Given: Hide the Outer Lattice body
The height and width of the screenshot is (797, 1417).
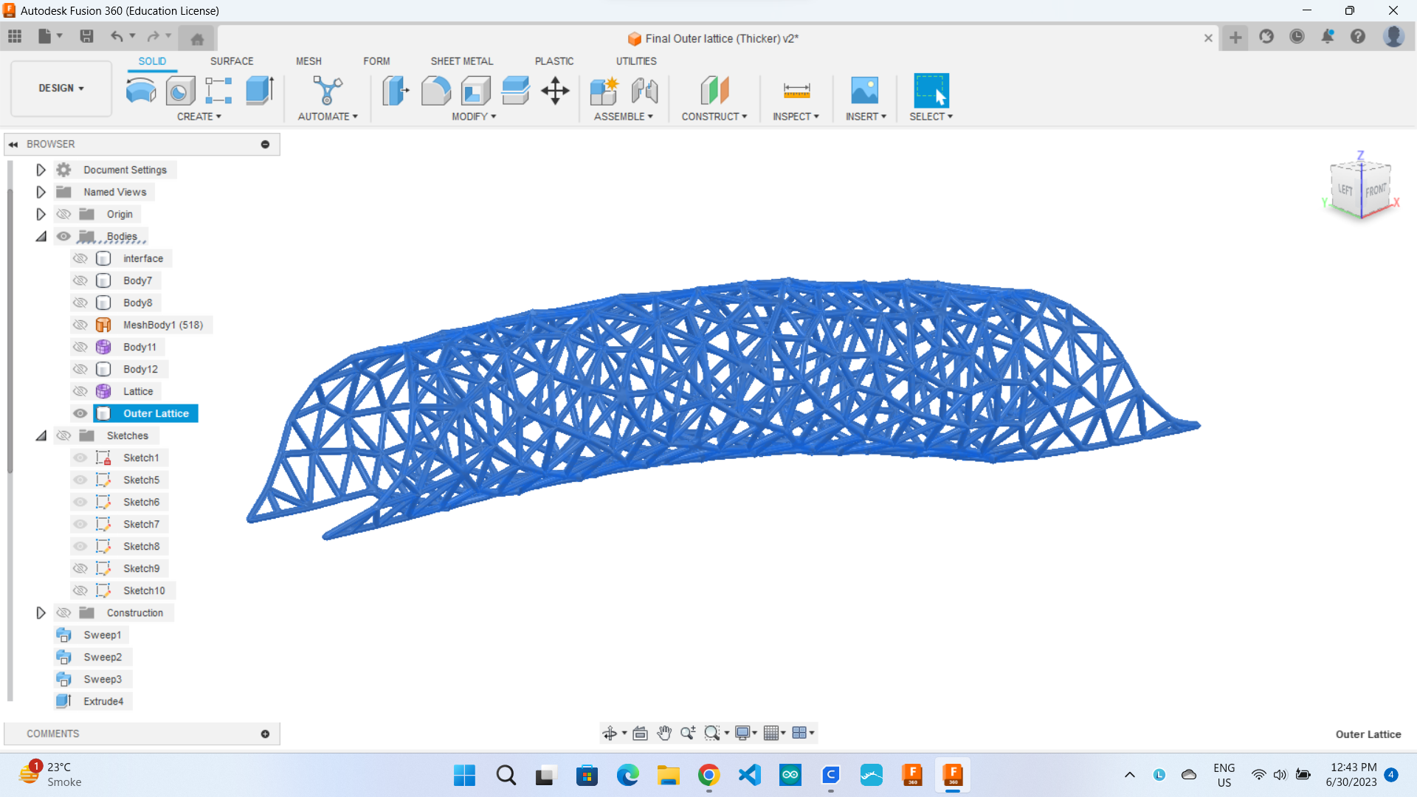Looking at the screenshot, I should [80, 413].
